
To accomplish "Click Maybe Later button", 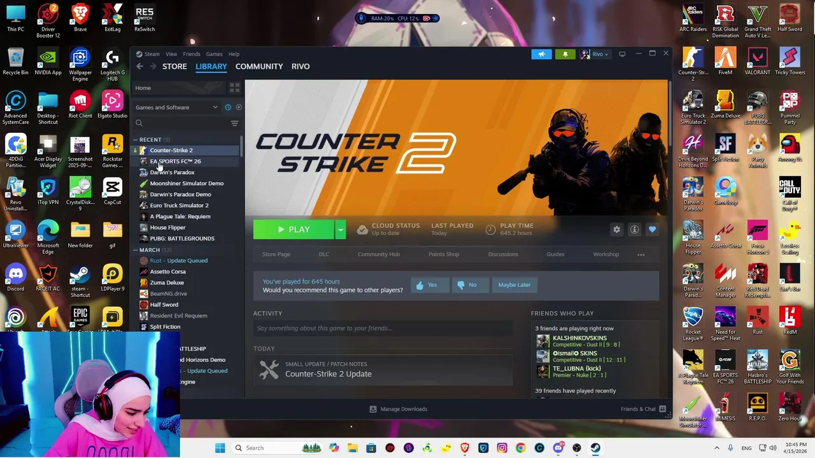I will (x=514, y=285).
